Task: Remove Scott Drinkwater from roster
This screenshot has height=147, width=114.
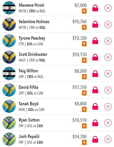Action: (108, 57)
